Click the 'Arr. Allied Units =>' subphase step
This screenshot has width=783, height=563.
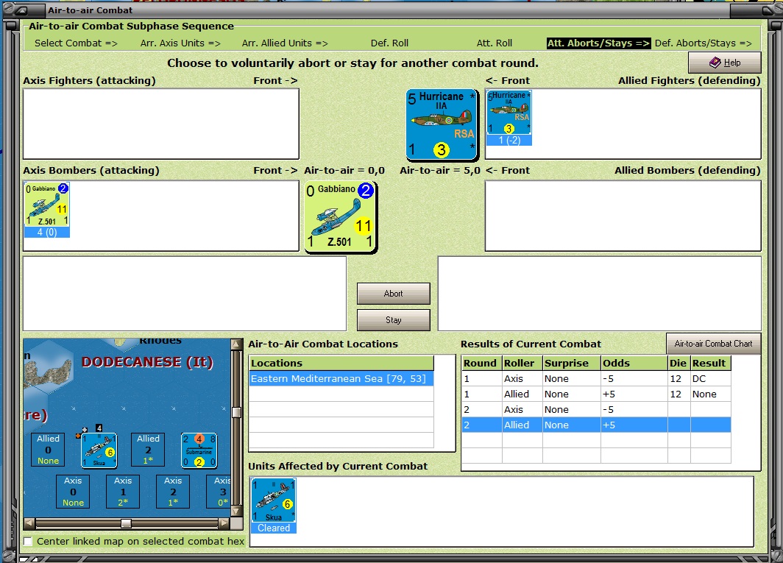[285, 43]
